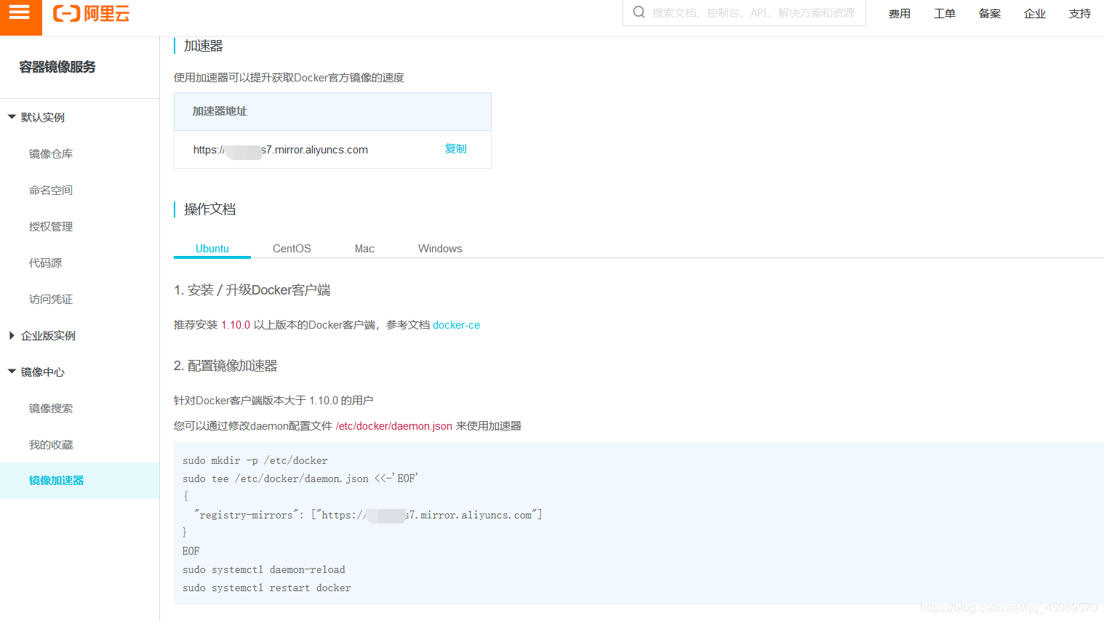Open 镜像搜索 in the sidebar
This screenshot has height=621, width=1104.
[x=51, y=408]
